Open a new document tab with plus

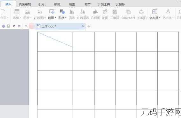(89, 26)
